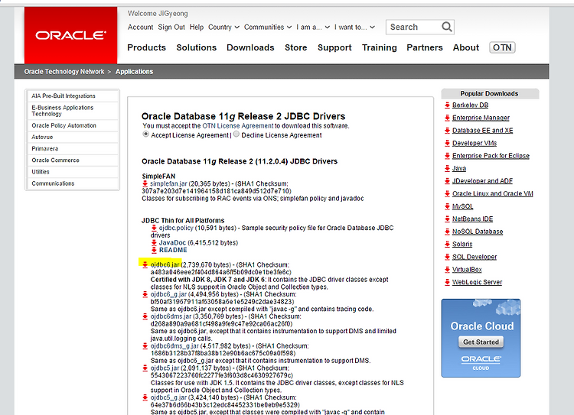Viewport: 574px width, 415px height.
Task: Open SQL Developer popular download link
Action: 475,257
